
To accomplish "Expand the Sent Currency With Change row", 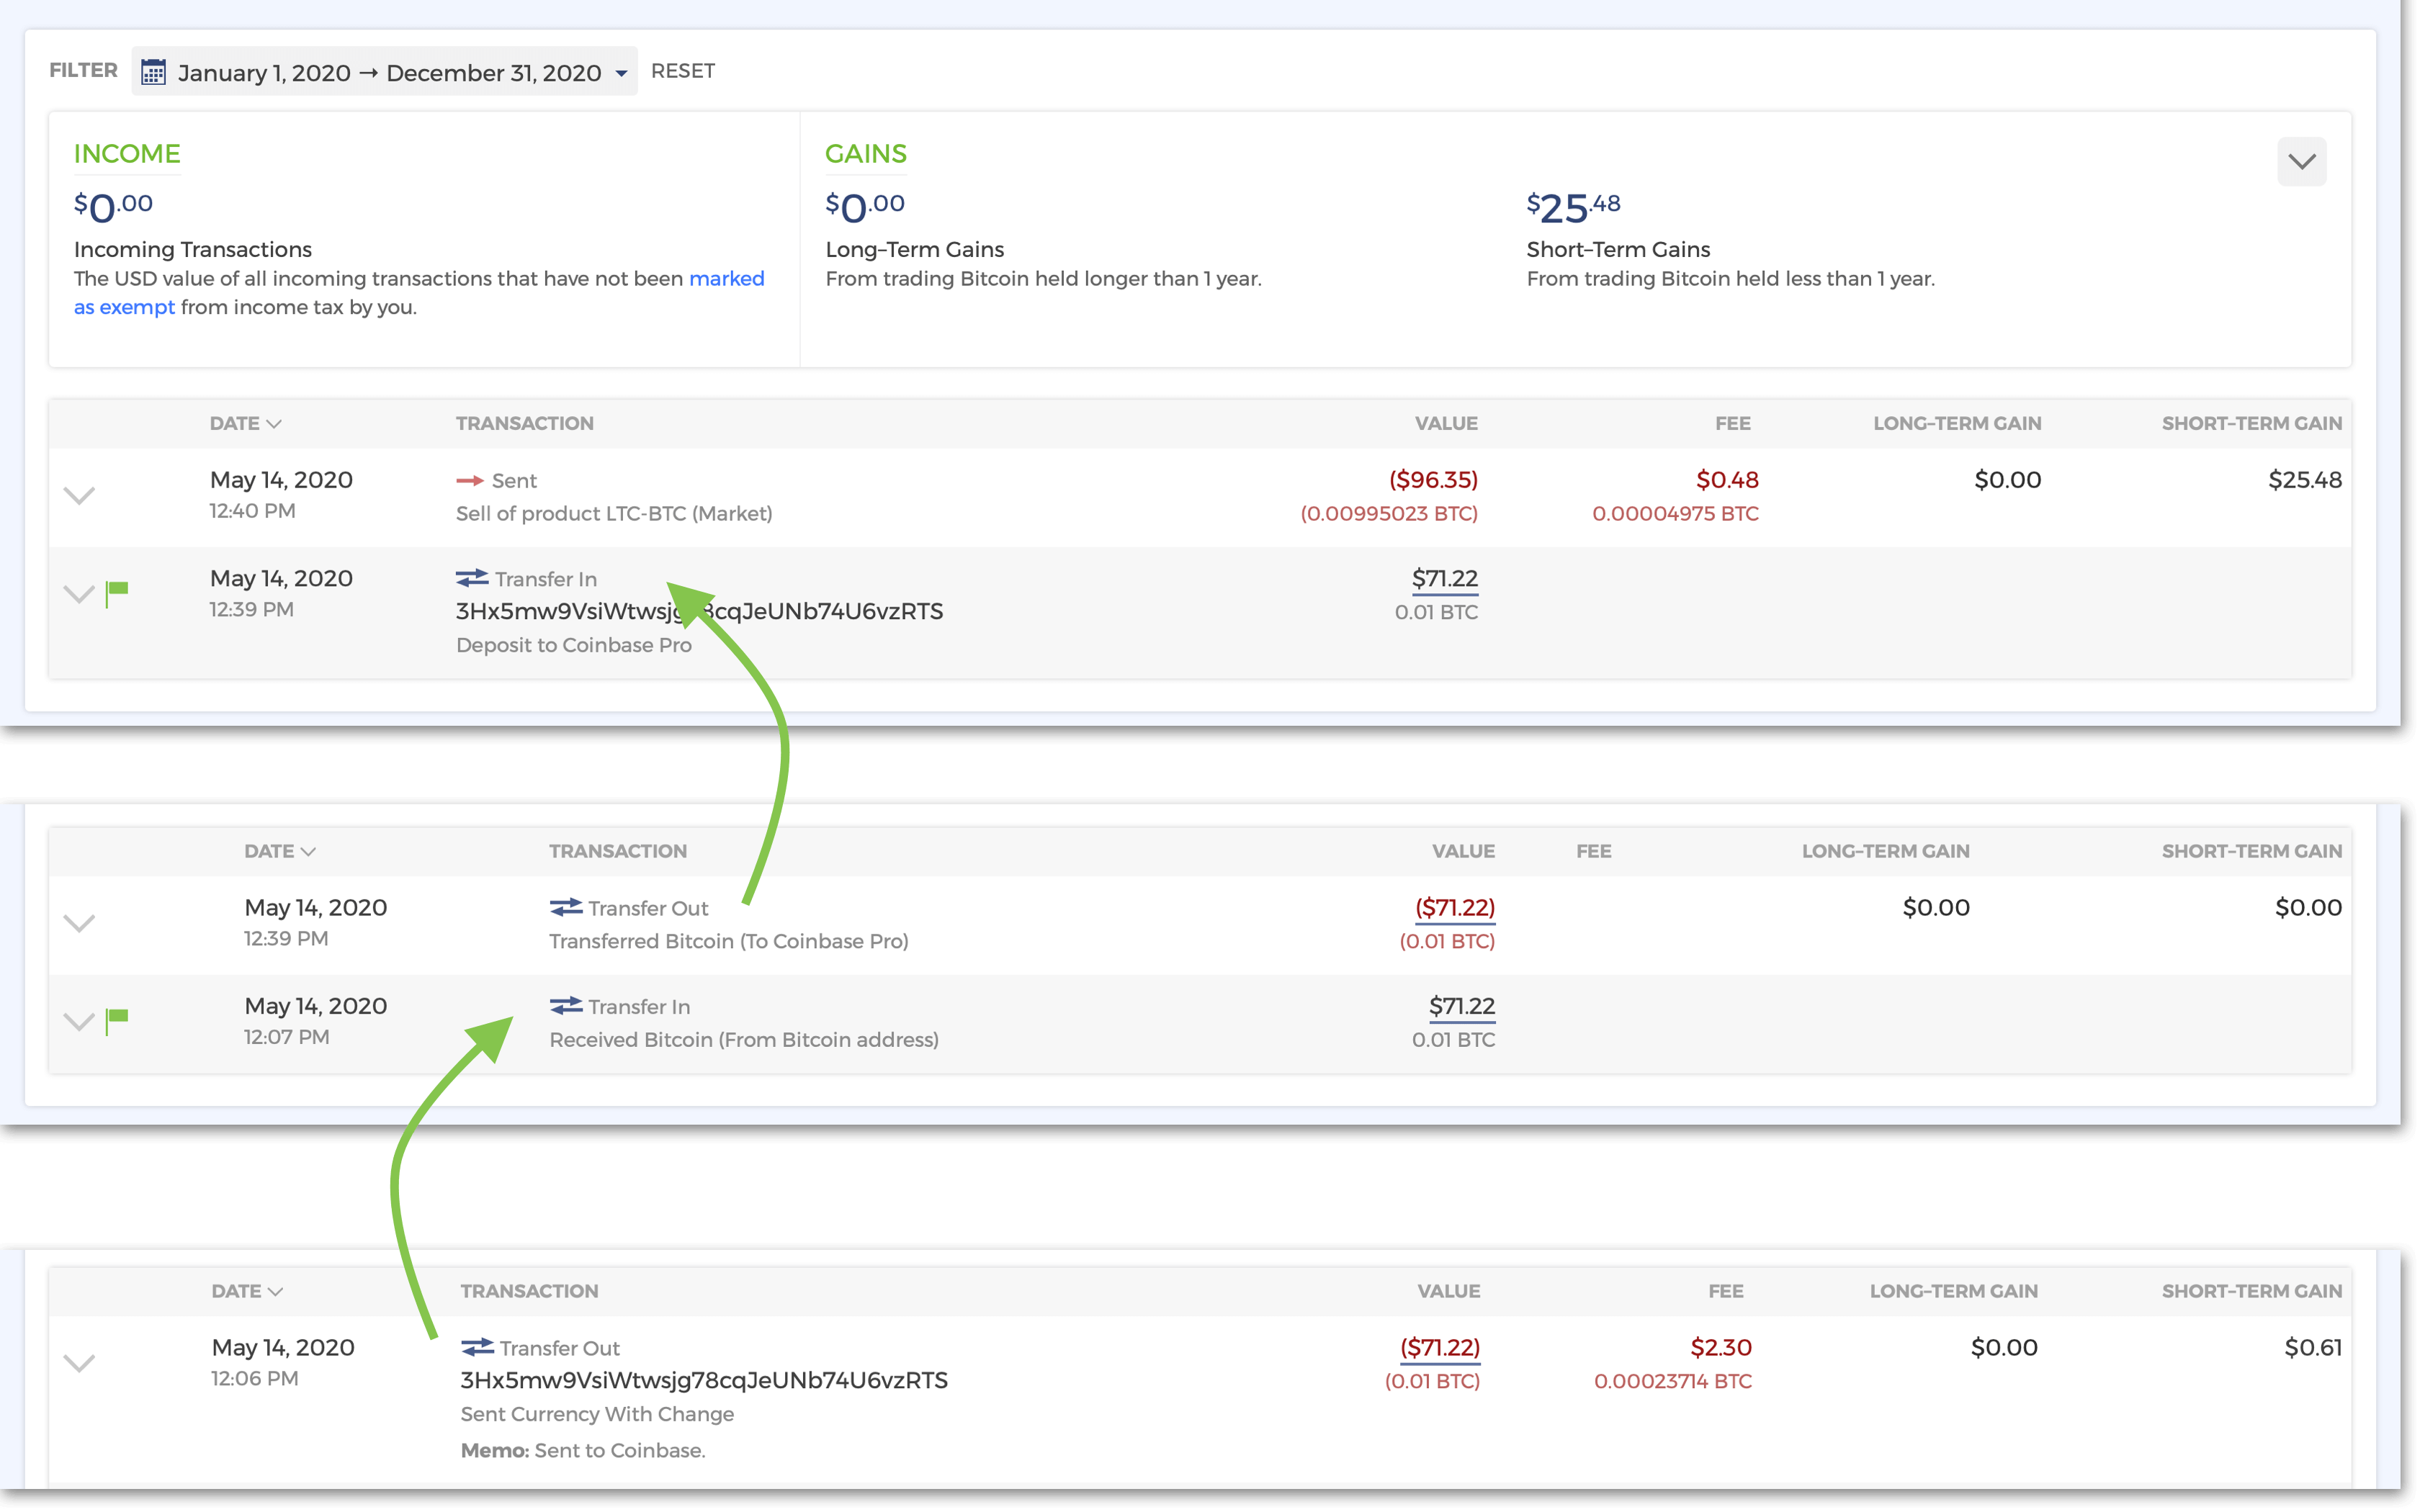I will coord(79,1362).
